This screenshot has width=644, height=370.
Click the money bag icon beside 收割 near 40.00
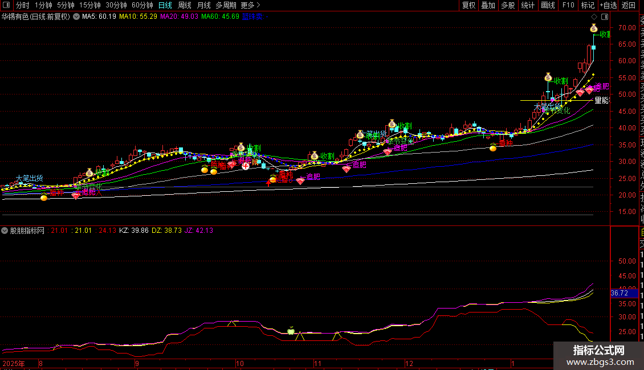392,124
